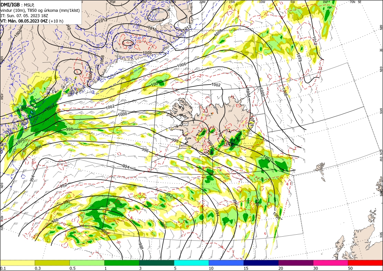Click the '50' legend scale value
The height and width of the screenshot is (271, 383).
pyautogui.click(x=350, y=268)
